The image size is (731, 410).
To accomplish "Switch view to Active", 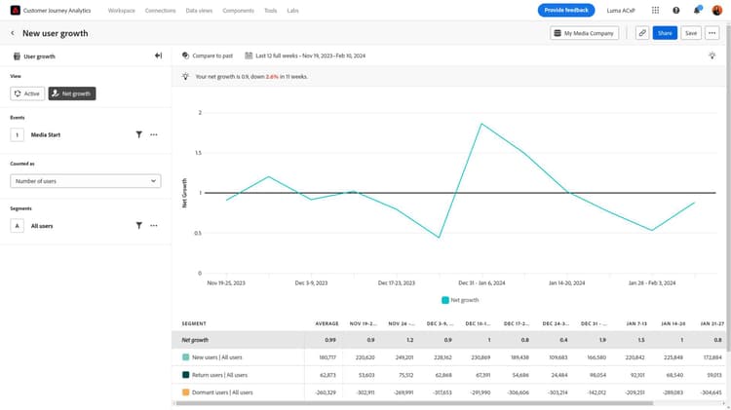I will tap(27, 93).
